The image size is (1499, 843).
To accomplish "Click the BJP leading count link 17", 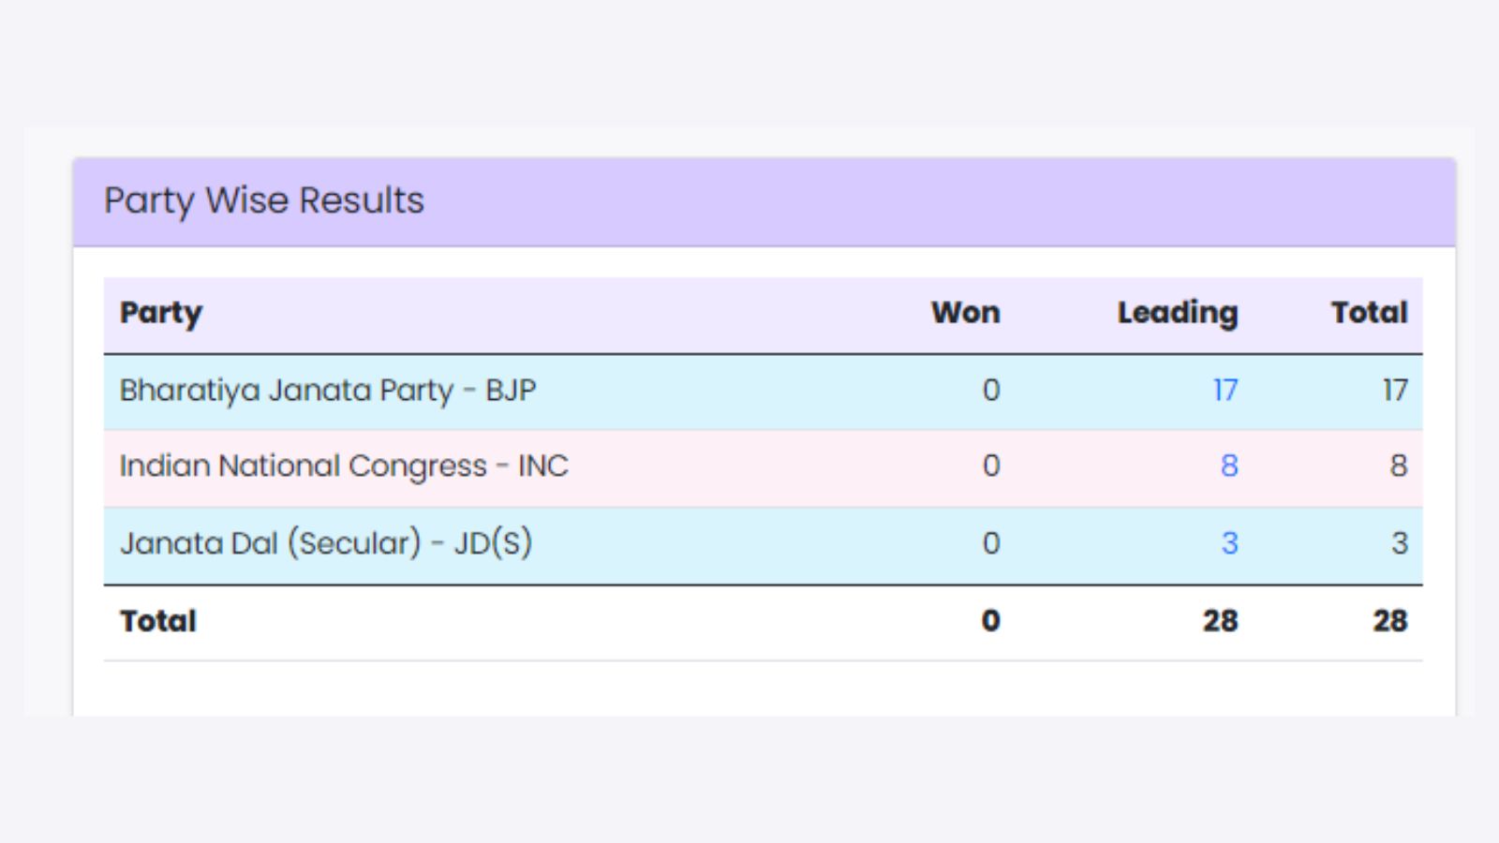I will (1224, 390).
